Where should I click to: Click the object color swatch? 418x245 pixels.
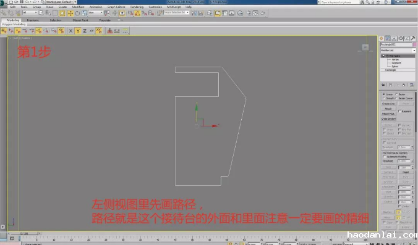(x=414, y=44)
